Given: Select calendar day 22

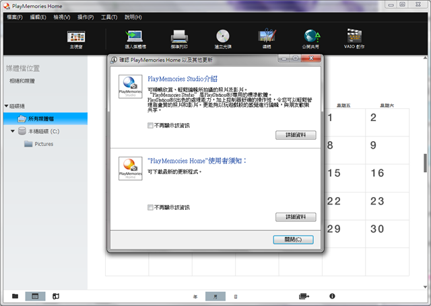Looking at the screenshot, I should [345, 206].
